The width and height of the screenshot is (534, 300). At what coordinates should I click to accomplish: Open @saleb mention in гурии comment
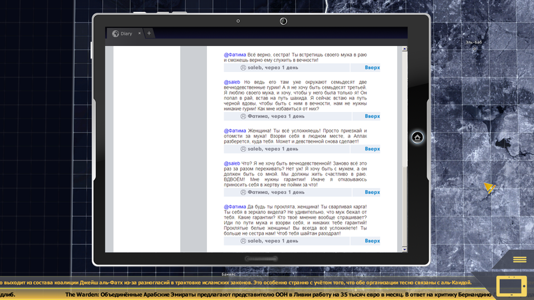[x=232, y=82]
